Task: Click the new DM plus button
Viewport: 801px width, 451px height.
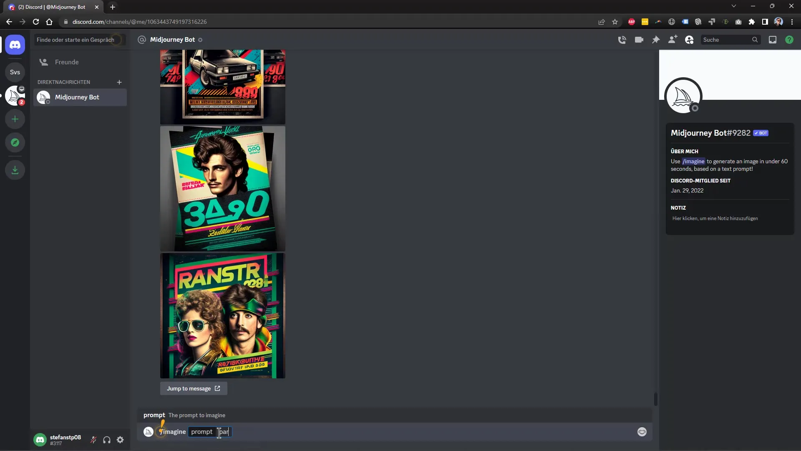Action: tap(119, 81)
